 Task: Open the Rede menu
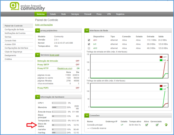pos(63,14)
